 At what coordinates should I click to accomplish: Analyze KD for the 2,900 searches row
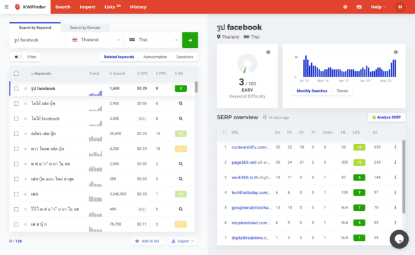180,103
